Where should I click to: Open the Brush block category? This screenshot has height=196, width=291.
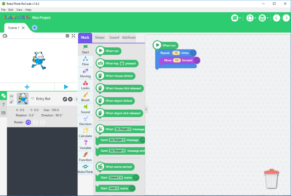[85, 97]
